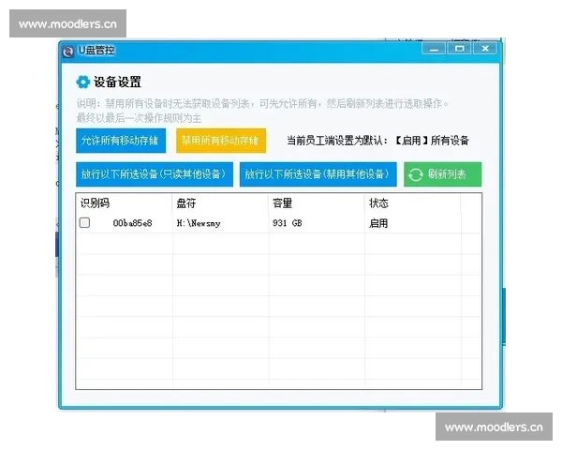Click 允许所有移动存储 button
The width and height of the screenshot is (562, 450).
coord(121,141)
